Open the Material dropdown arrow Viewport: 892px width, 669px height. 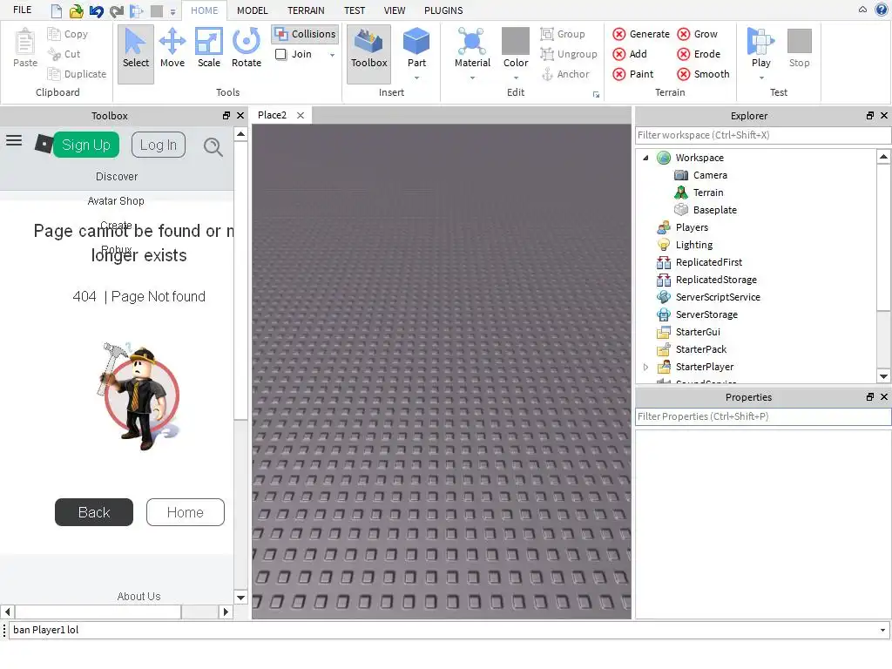472,78
